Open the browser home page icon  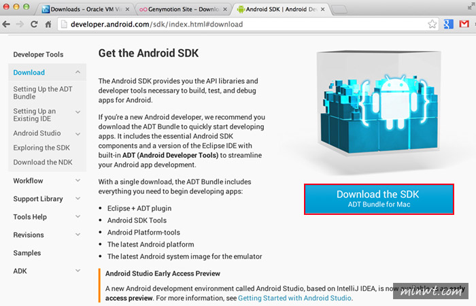click(48, 24)
